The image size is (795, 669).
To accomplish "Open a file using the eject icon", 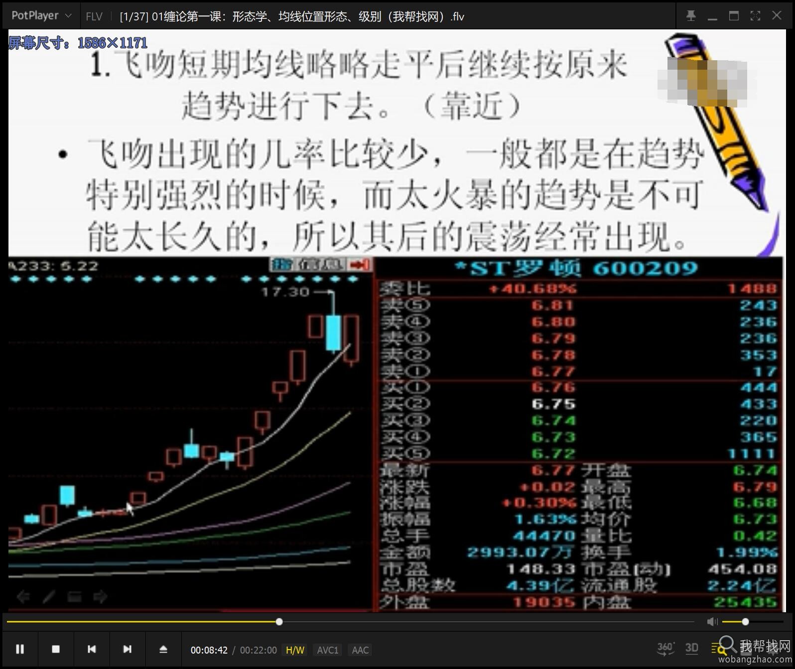I will [x=163, y=649].
